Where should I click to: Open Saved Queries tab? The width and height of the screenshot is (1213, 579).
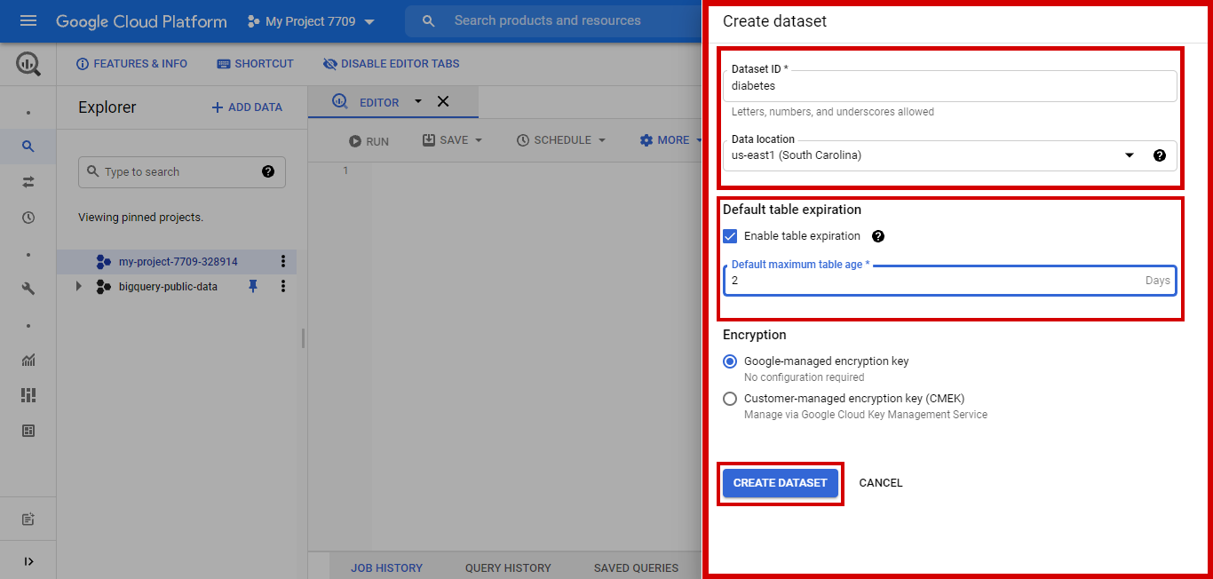(636, 567)
